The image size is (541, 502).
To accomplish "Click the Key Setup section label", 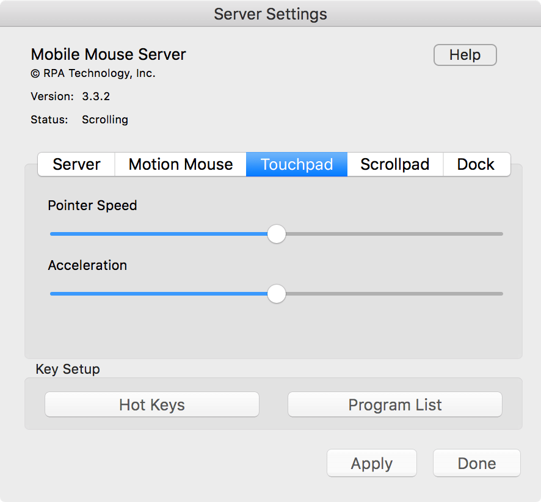I will point(68,369).
